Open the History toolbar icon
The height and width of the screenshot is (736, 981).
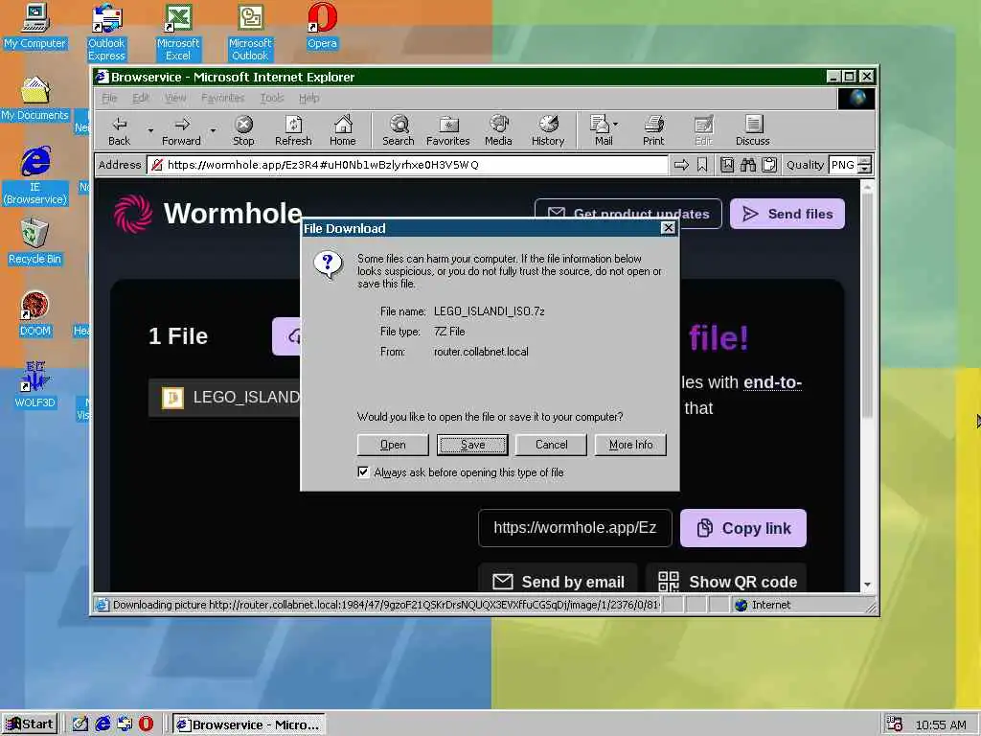point(548,130)
